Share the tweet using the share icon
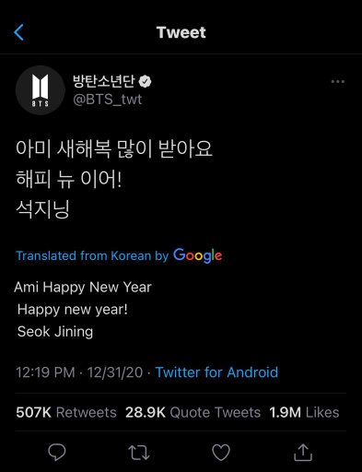 (x=303, y=452)
